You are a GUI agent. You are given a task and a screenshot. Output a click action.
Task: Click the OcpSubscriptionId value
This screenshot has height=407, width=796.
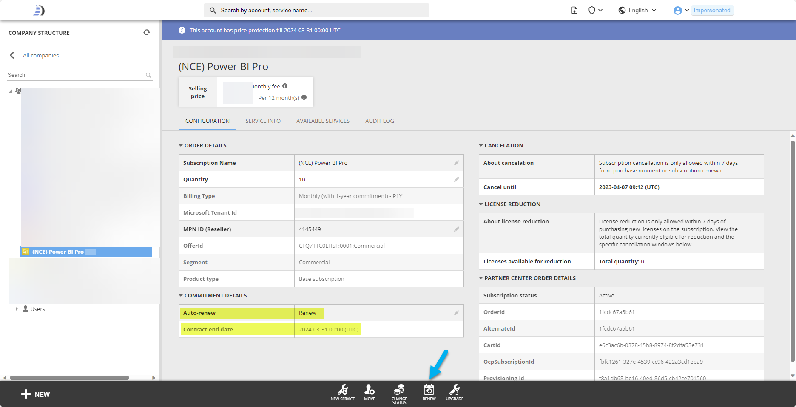click(651, 362)
